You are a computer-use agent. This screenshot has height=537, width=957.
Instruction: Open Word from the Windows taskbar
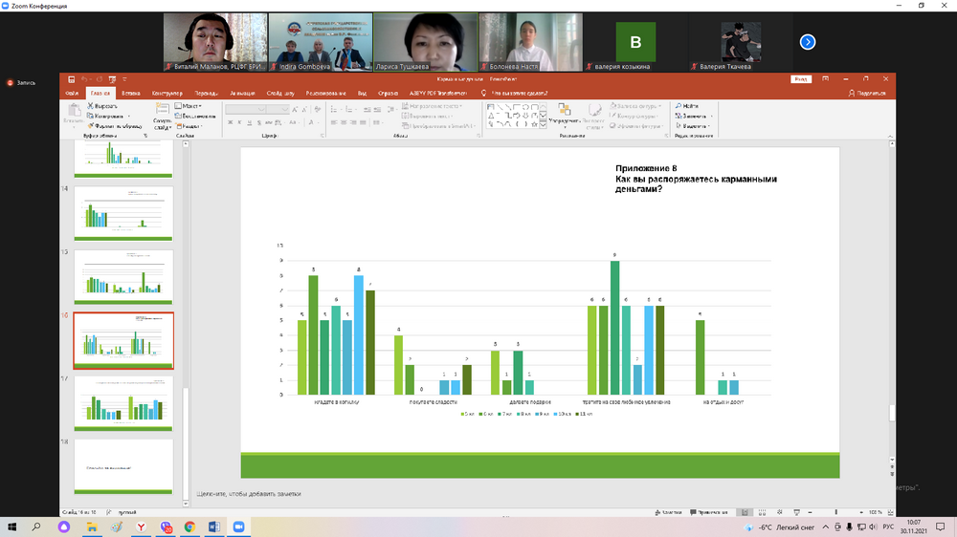(x=213, y=526)
